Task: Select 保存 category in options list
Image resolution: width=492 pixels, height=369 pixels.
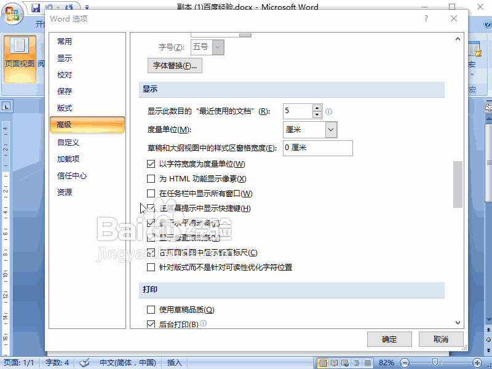Action: point(65,91)
